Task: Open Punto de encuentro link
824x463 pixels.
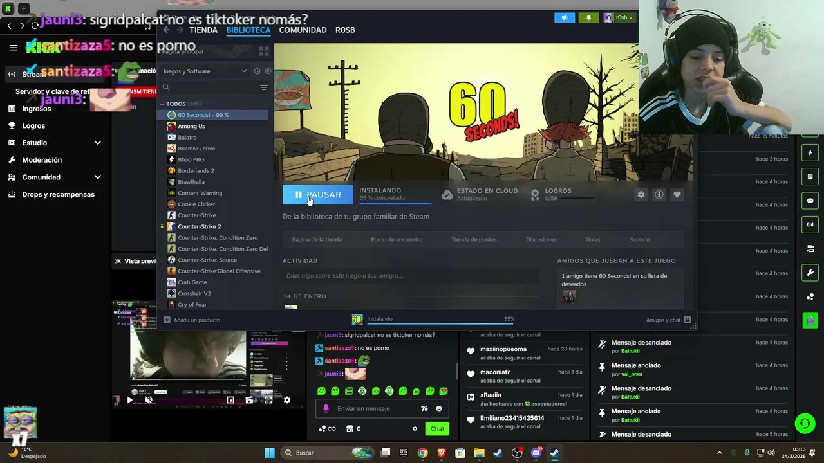Action: [397, 239]
